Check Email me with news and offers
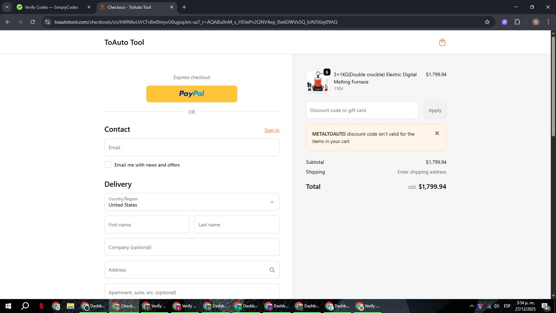 (x=108, y=165)
